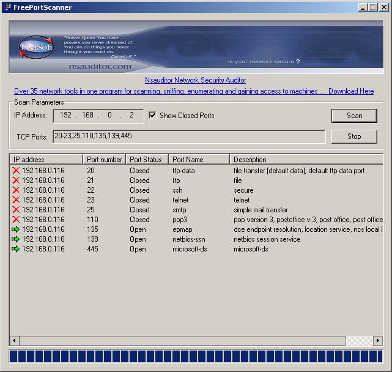The image size is (392, 372).
Task: Sort by Port Name column header
Action: tap(199, 159)
